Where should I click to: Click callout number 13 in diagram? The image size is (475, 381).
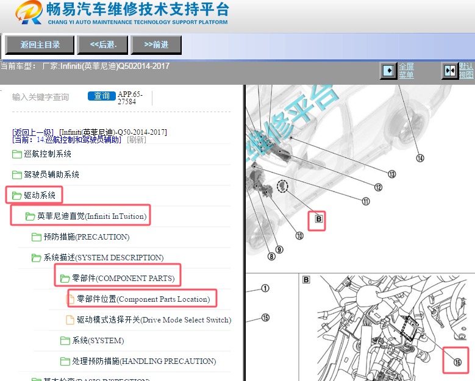(x=392, y=174)
